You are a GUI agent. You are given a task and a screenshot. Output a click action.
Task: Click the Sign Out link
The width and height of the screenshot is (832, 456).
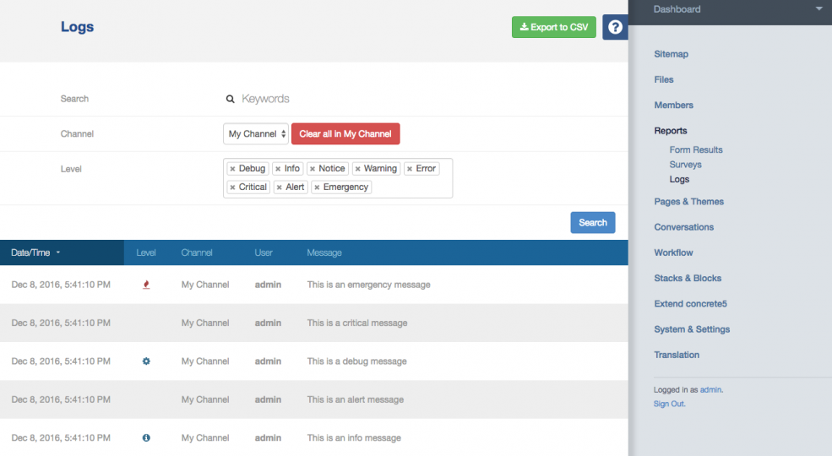click(x=669, y=404)
